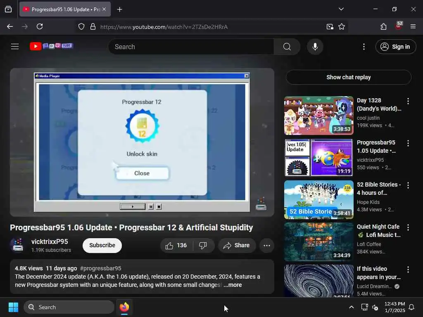The width and height of the screenshot is (423, 317).
Task: Bookmark this page with star icon
Action: [342, 26]
